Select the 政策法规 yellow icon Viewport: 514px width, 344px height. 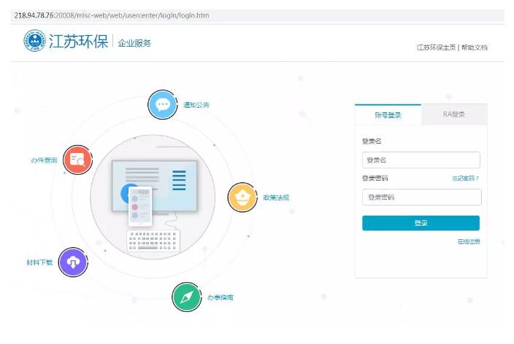pyautogui.click(x=242, y=198)
